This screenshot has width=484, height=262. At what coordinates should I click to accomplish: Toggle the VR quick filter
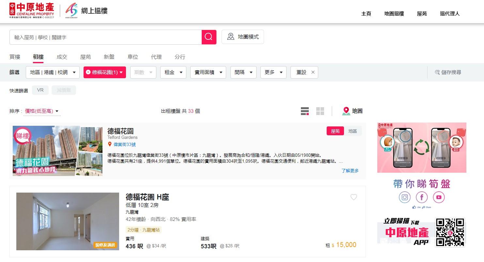click(x=40, y=90)
